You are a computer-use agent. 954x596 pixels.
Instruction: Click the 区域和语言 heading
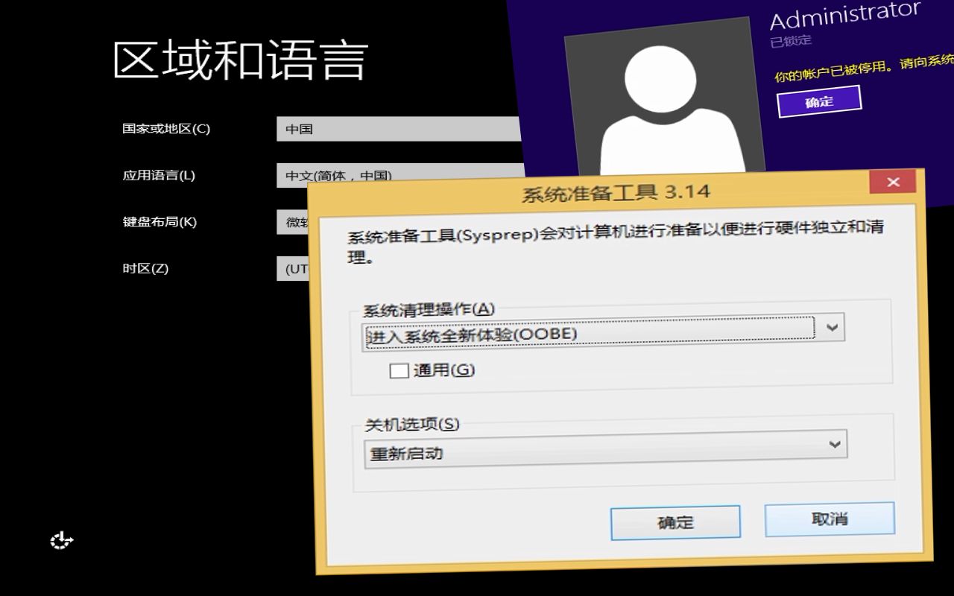click(x=241, y=60)
